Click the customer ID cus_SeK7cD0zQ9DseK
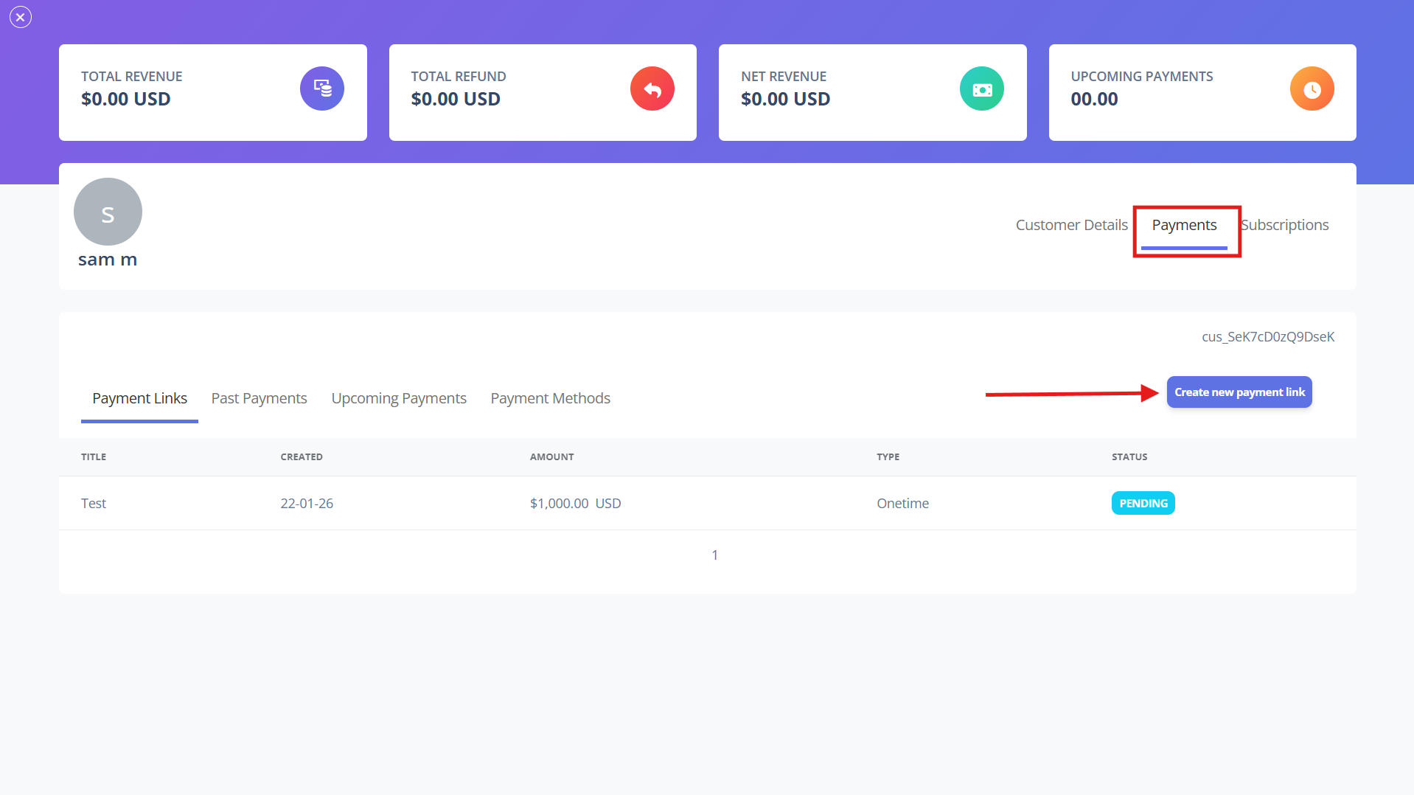The width and height of the screenshot is (1414, 795). pos(1268,337)
